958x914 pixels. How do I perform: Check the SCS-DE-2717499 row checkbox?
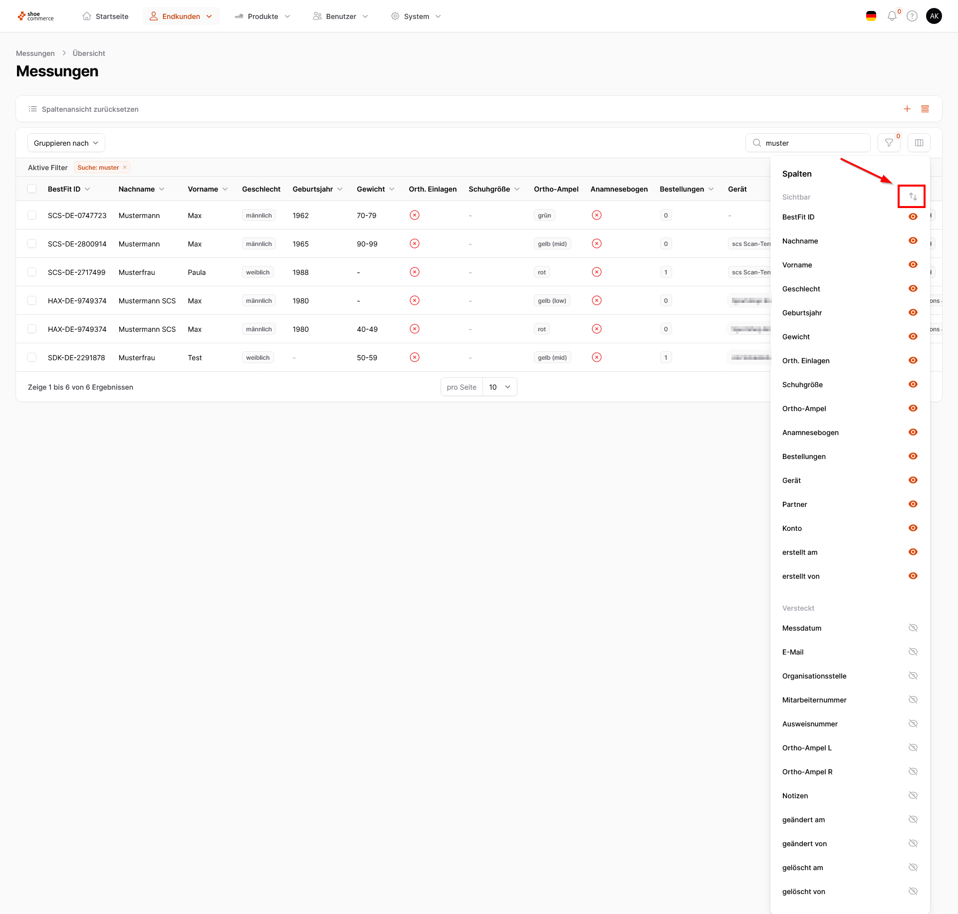pos(32,272)
